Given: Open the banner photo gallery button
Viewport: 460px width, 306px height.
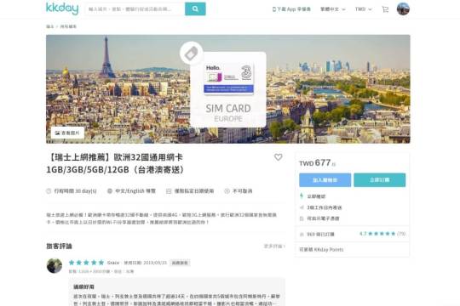Looking at the screenshot, I should click(x=67, y=133).
